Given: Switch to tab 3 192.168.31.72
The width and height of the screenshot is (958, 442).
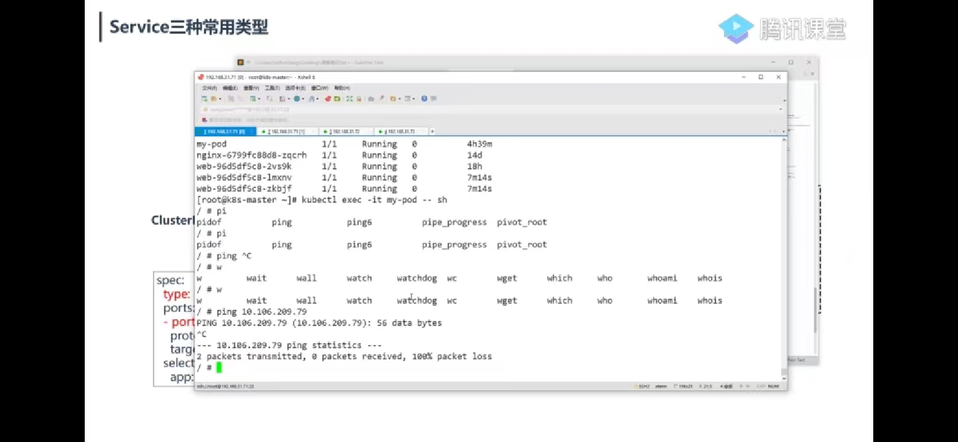Looking at the screenshot, I should pos(346,131).
